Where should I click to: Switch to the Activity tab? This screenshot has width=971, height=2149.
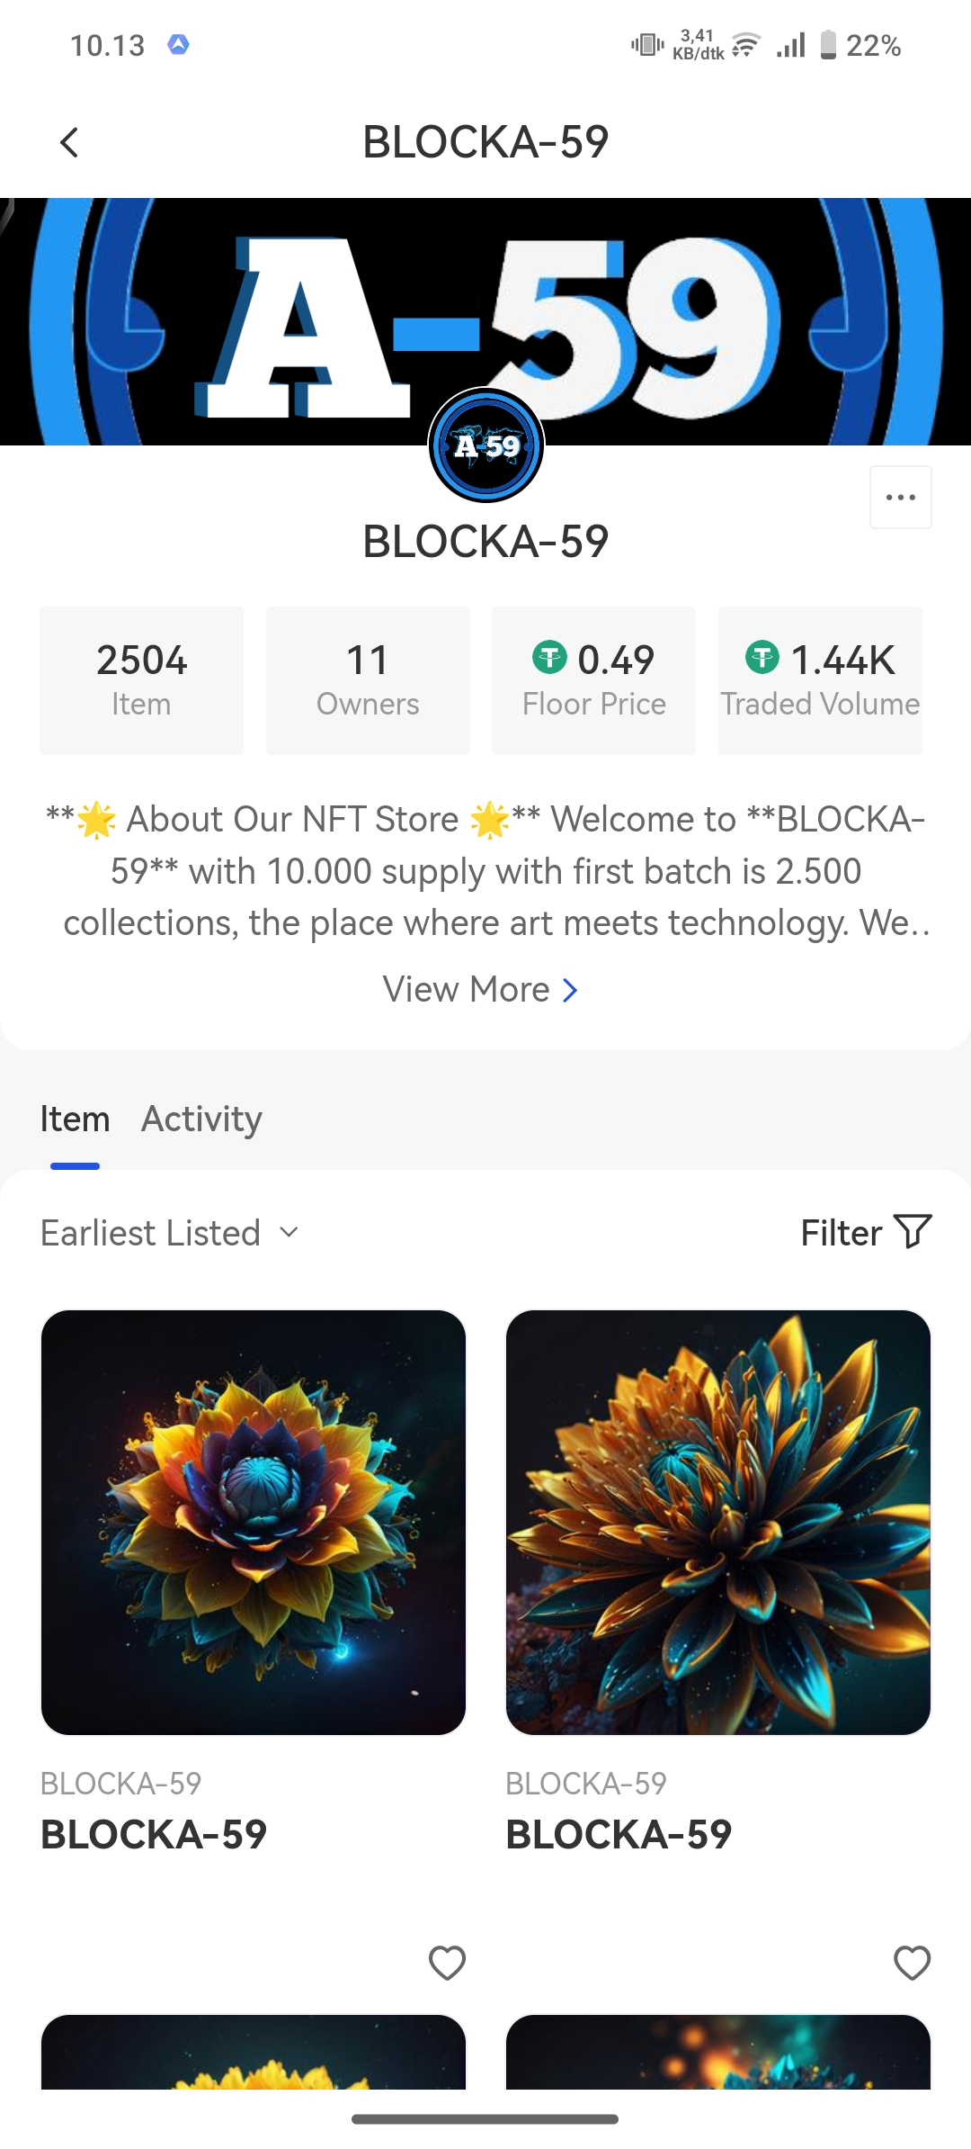coord(201,1119)
